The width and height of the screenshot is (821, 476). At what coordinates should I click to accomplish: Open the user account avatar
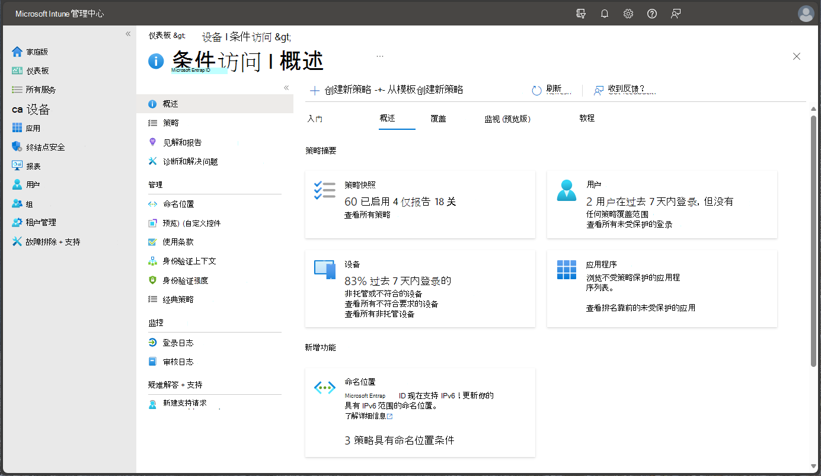(x=806, y=14)
